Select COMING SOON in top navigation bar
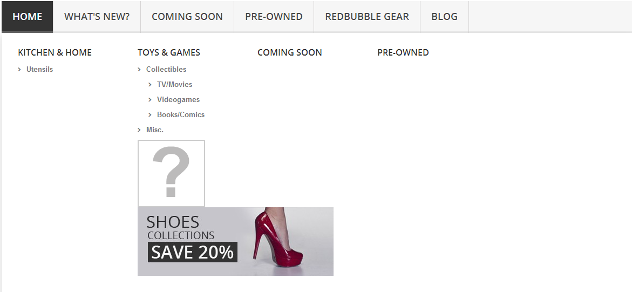 pos(187,17)
